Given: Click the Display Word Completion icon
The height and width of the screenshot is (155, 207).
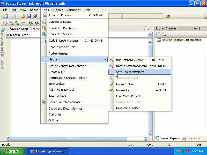Looking at the screenshot, I should pos(23,23).
